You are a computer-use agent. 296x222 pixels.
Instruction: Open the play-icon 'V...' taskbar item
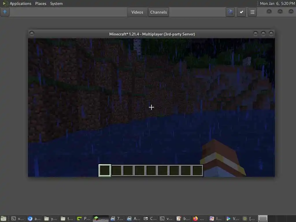[233, 219]
